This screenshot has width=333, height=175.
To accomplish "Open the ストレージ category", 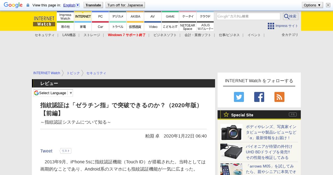I will click(x=92, y=35).
